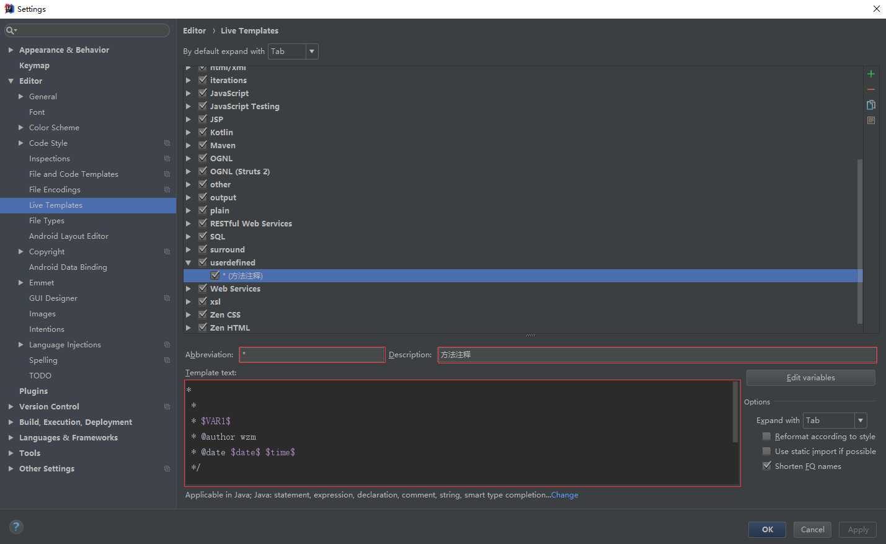
Task: Select File Types in the sidebar
Action: (47, 221)
